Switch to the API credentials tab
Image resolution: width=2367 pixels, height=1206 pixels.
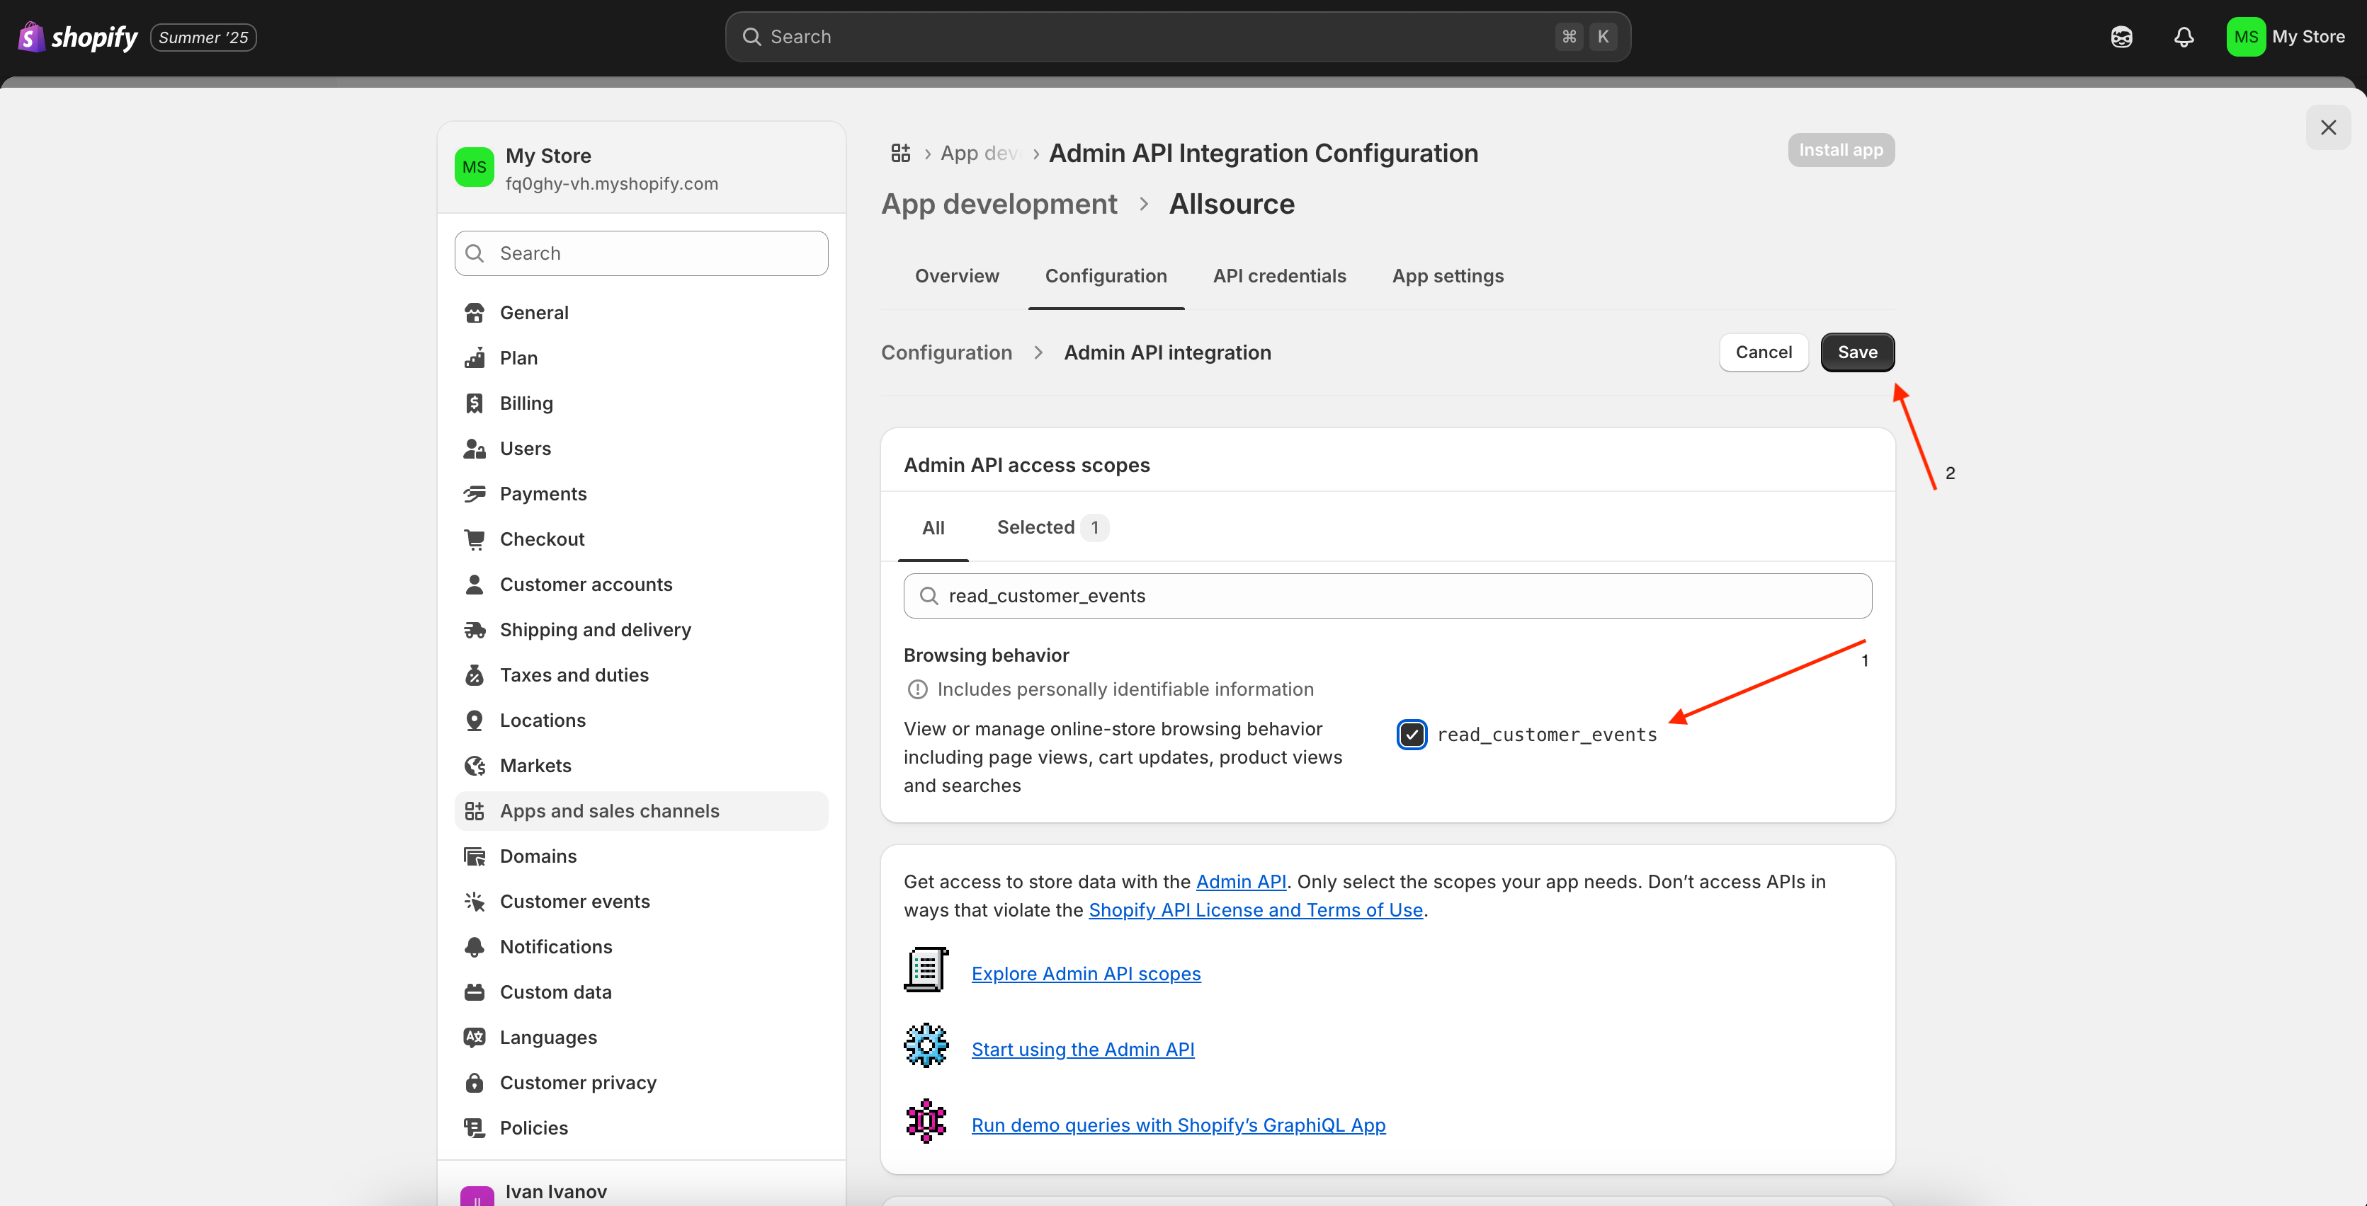click(x=1279, y=277)
